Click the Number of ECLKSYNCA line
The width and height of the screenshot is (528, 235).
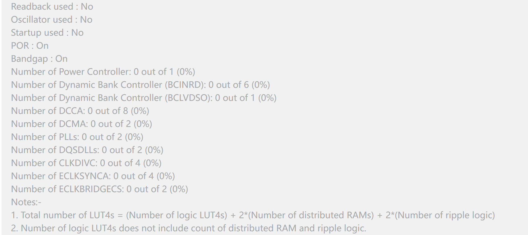click(x=93, y=176)
